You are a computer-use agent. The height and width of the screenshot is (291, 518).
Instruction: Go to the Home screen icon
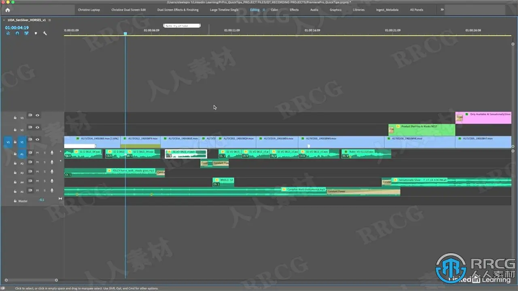point(7,10)
